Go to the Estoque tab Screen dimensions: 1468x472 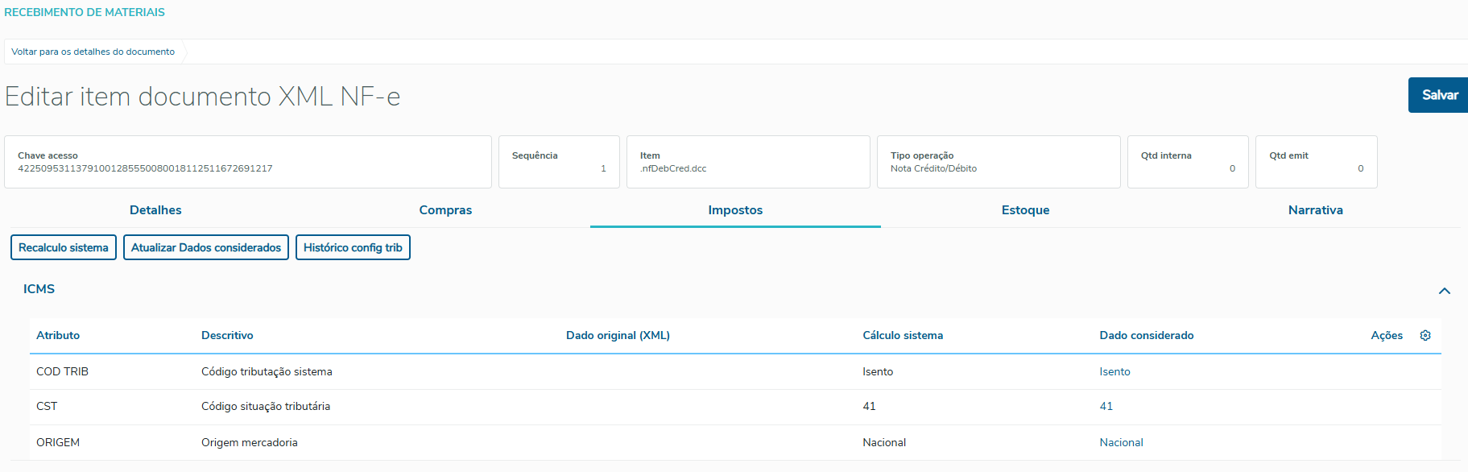1025,210
